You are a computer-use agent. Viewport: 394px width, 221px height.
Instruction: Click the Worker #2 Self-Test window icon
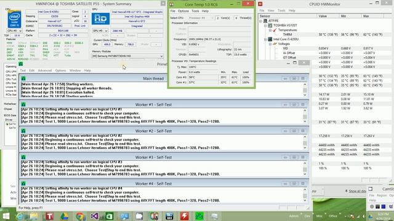(23, 131)
